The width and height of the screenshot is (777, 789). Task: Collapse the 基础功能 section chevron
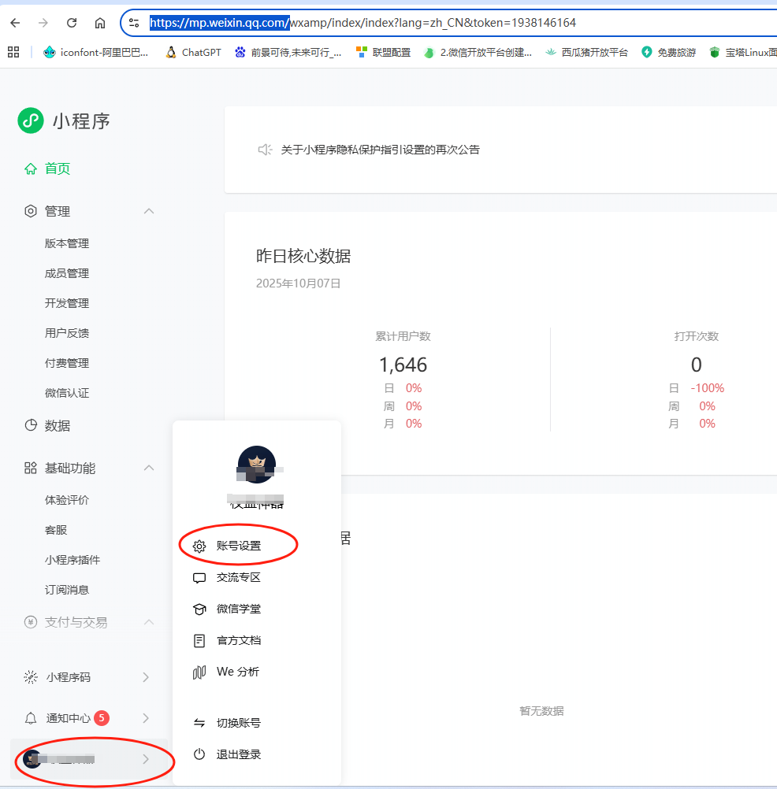[149, 468]
